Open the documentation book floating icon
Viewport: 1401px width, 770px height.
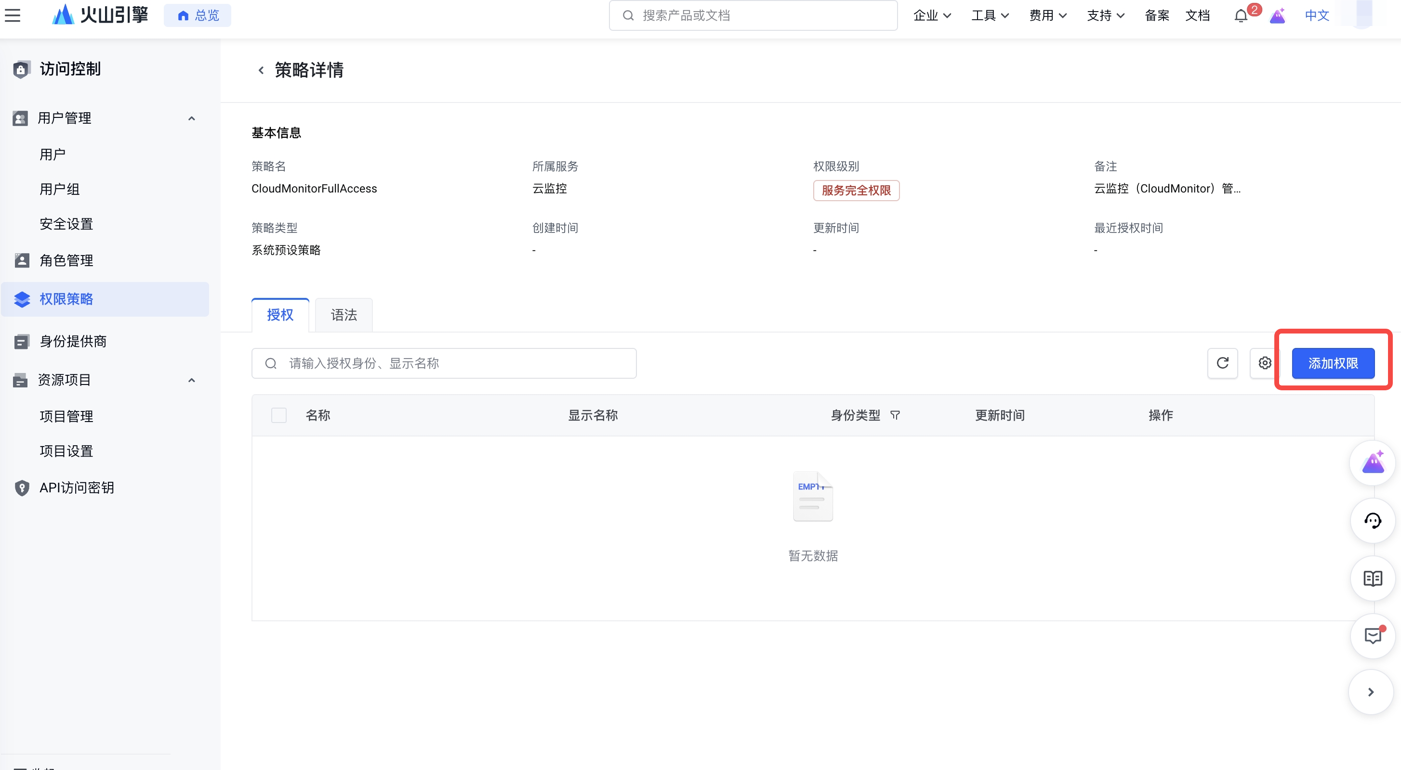click(1372, 578)
